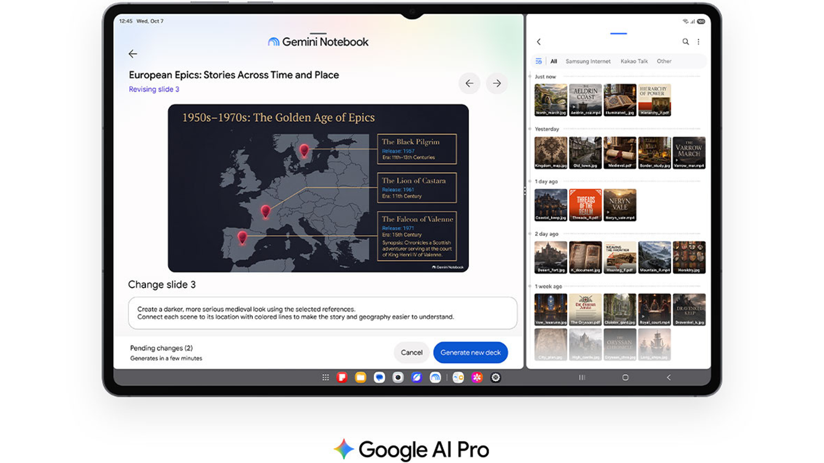Screen dimensions: 824x463
Task: Open the Aeldrin Coast mp4 thumbnail
Action: [x=585, y=100]
